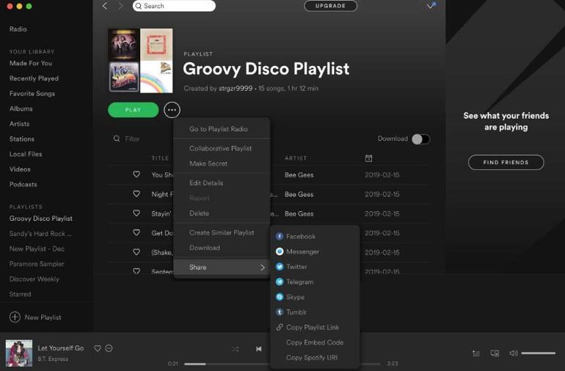Share playlist via Facebook icon
565x371 pixels.
pos(280,236)
